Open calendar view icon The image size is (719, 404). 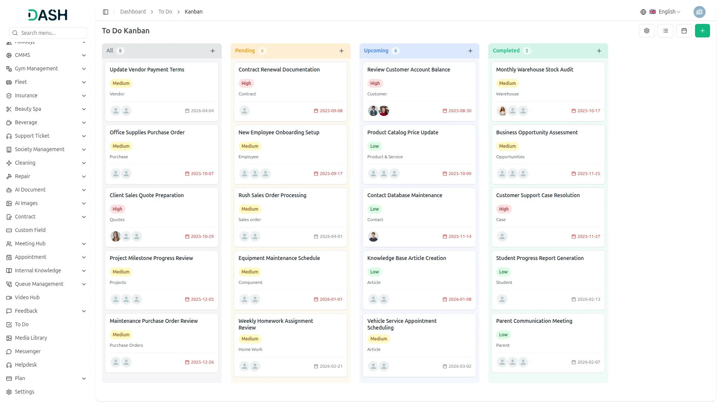tap(684, 31)
